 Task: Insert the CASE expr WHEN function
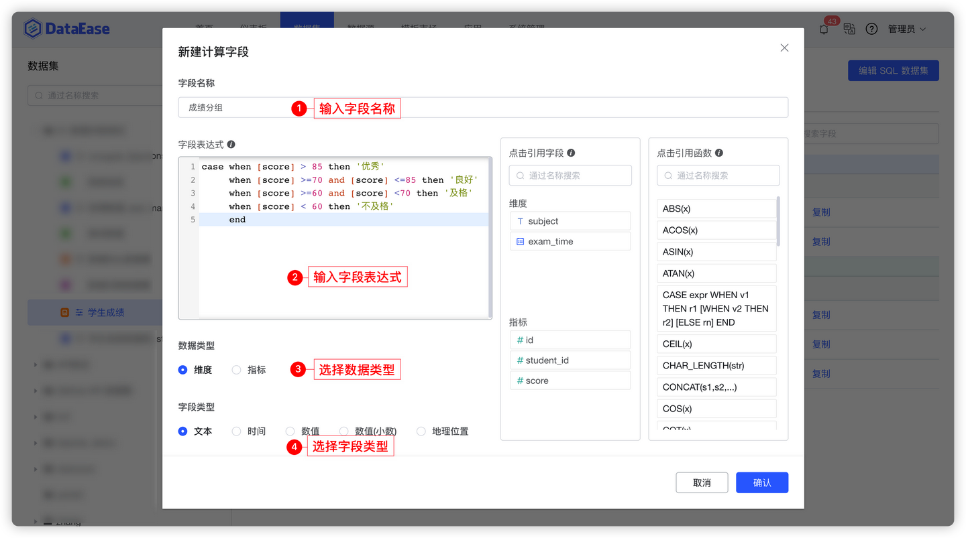[x=716, y=308]
